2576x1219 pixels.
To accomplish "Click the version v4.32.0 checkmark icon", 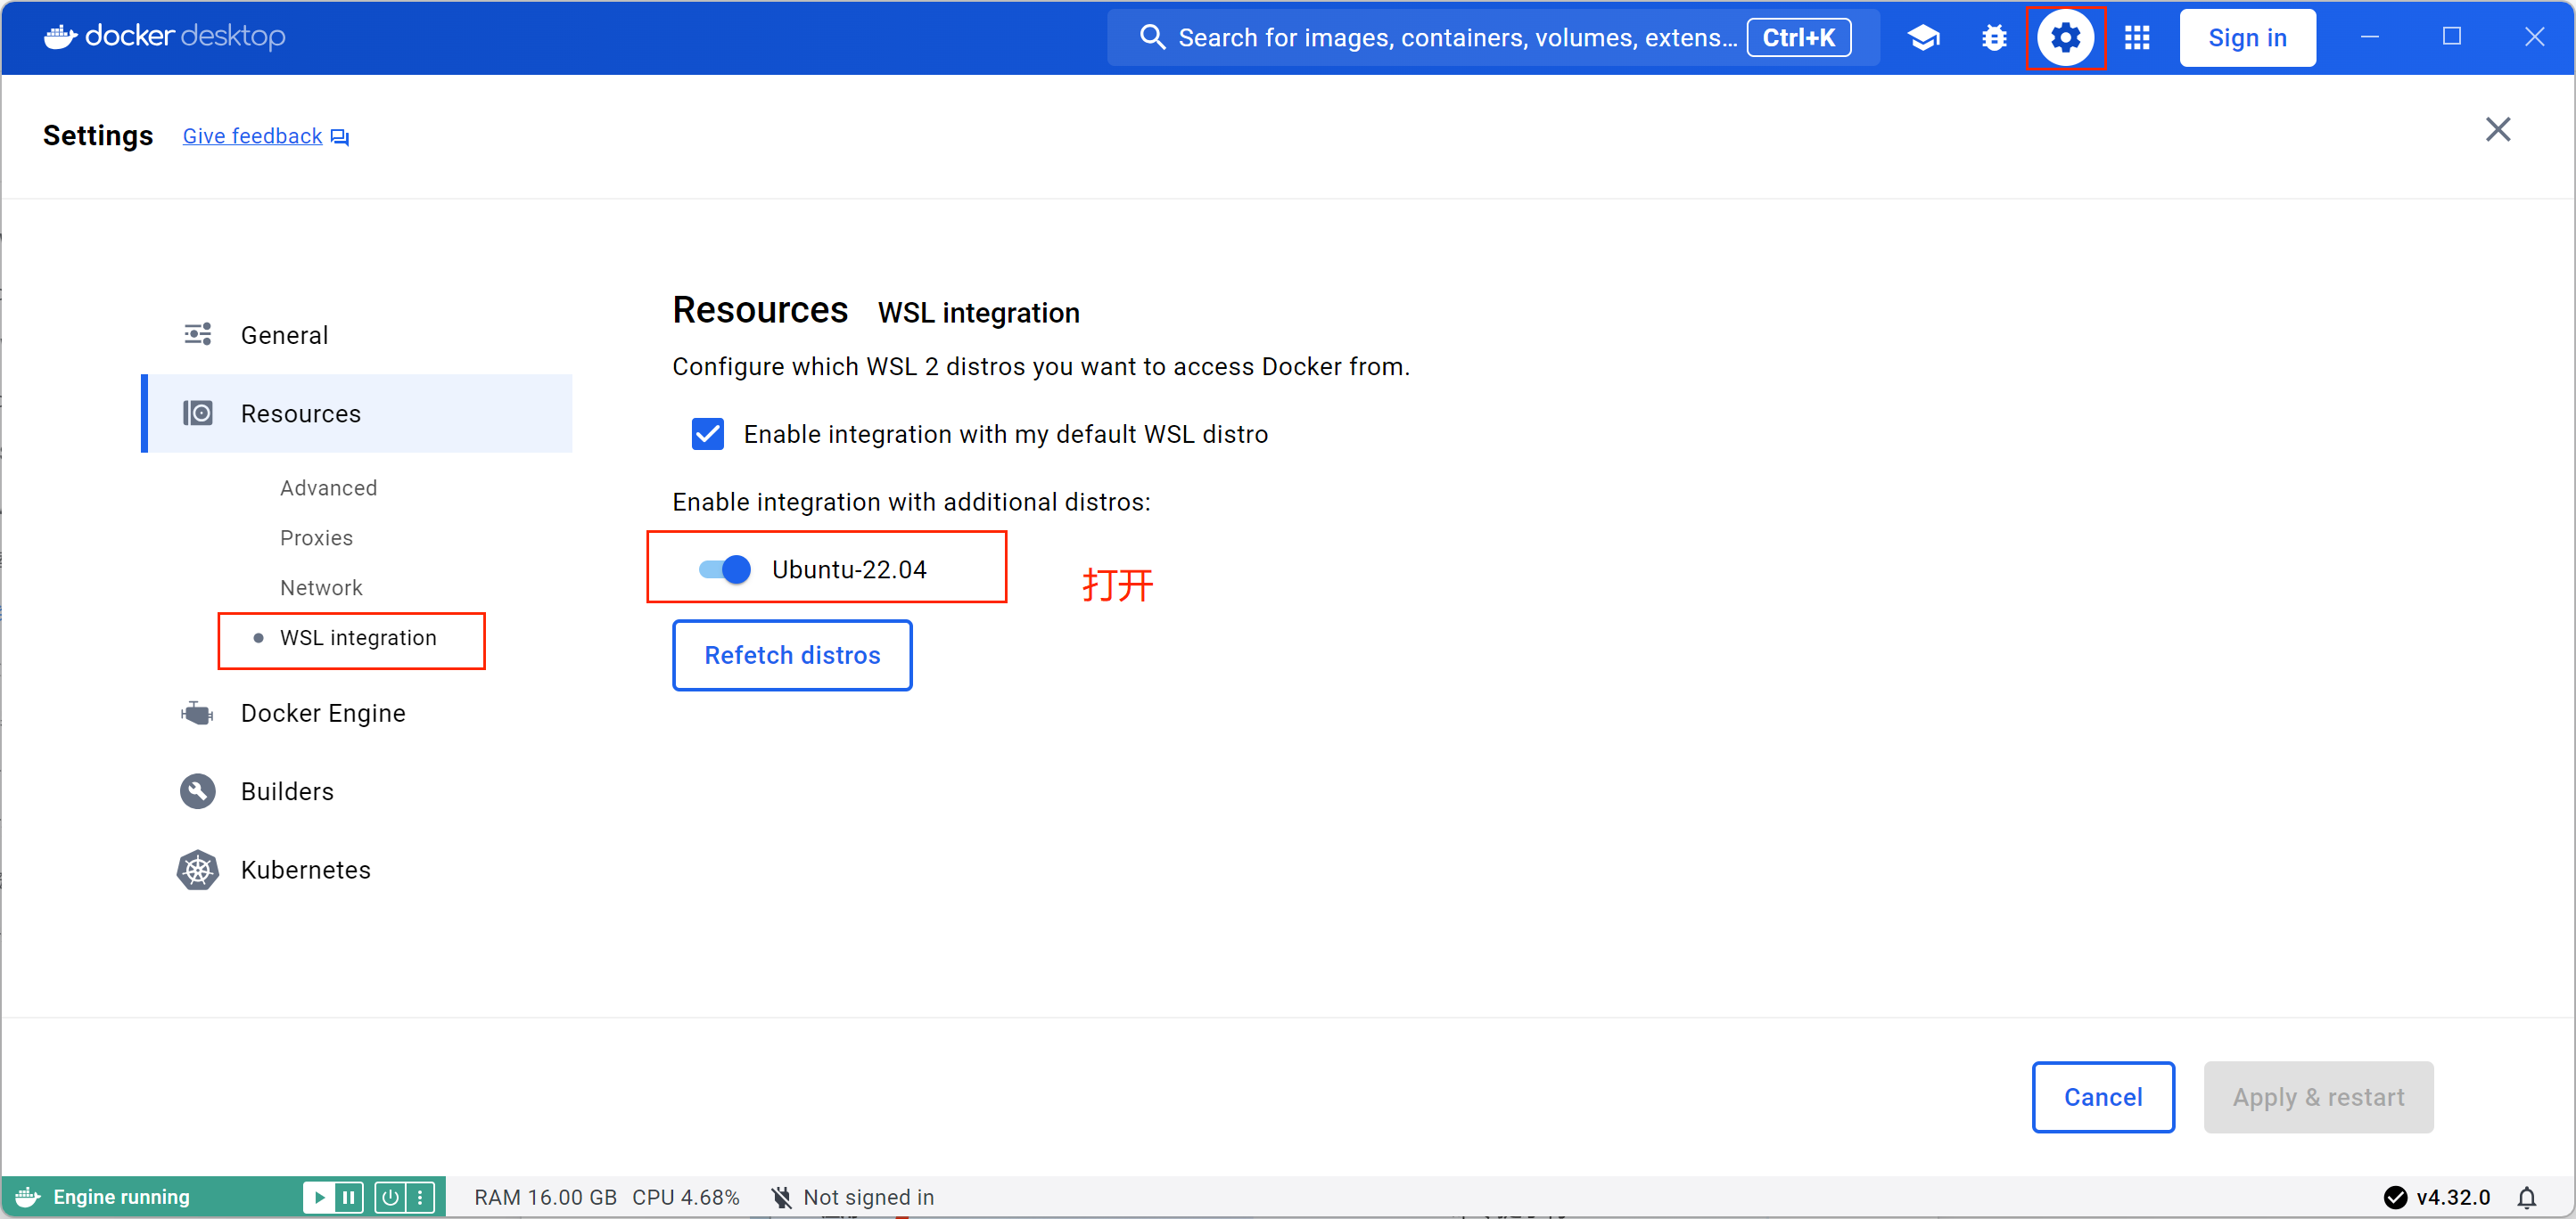I will pos(2395,1197).
